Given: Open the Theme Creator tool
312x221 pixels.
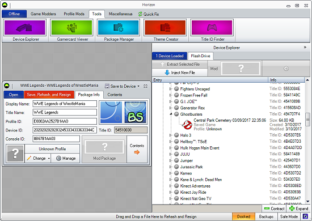Looking at the screenshot, I should [165, 30].
